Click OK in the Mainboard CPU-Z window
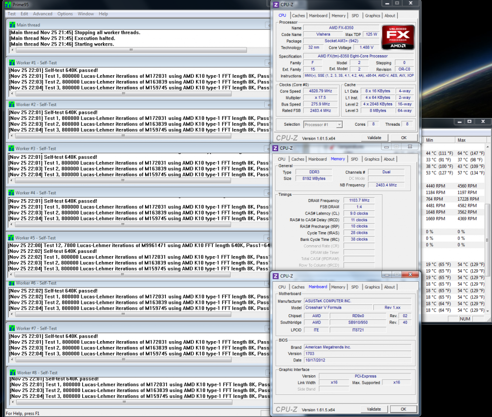The height and width of the screenshot is (417, 492). [x=403, y=409]
